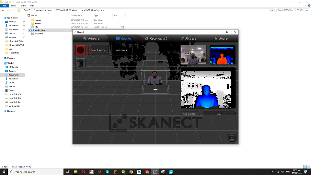Open recent locations dropdown arrow

[12, 10]
